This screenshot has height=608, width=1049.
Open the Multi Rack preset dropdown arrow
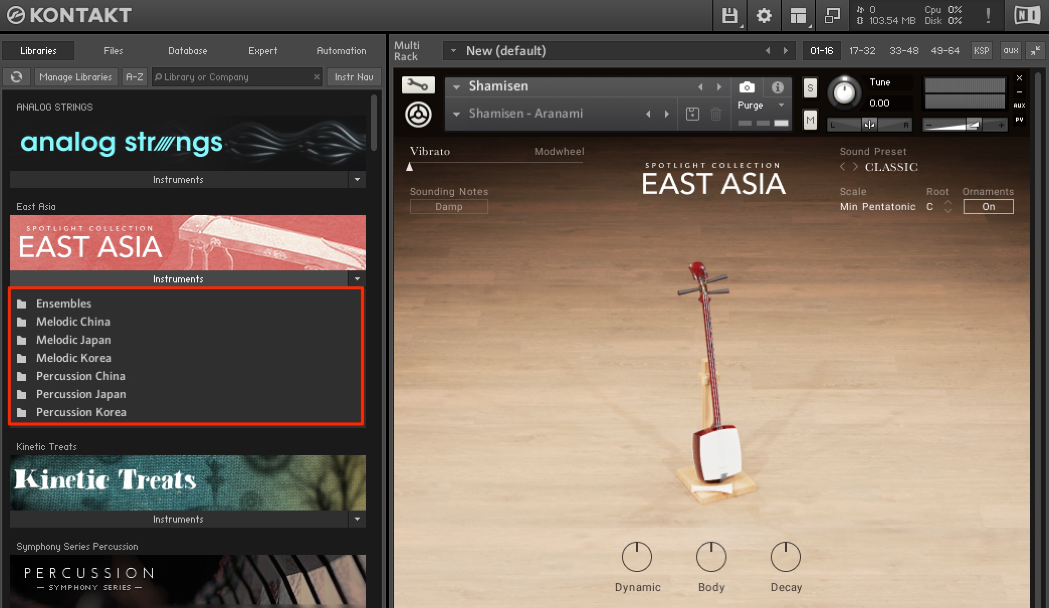point(453,51)
